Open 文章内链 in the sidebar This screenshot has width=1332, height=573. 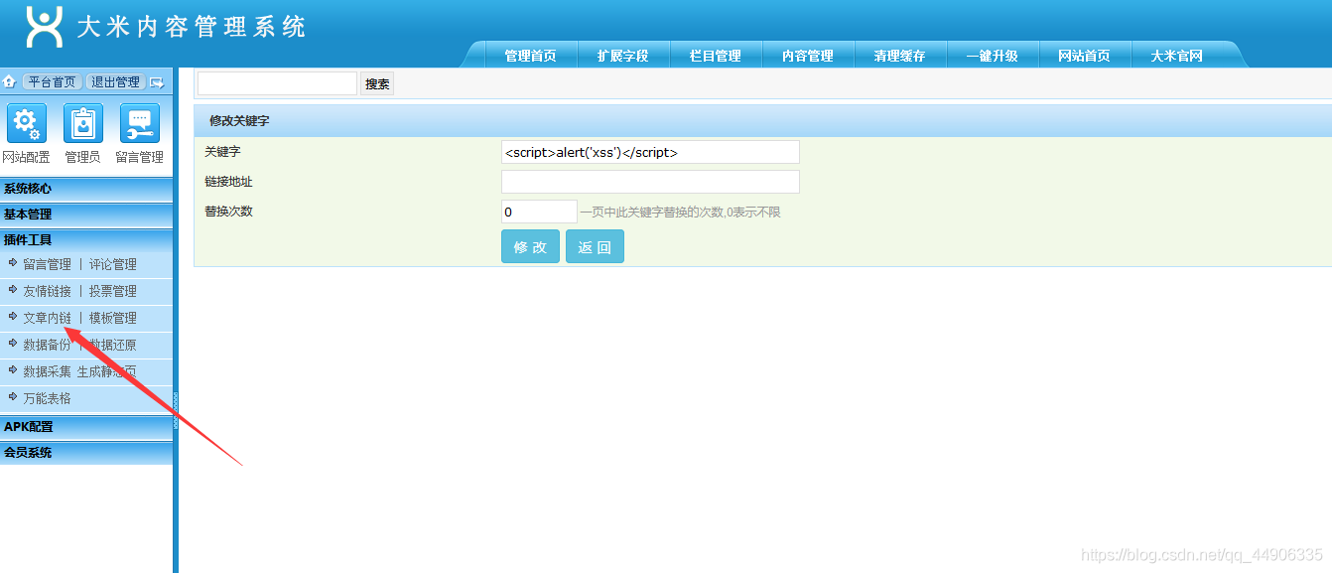point(48,318)
